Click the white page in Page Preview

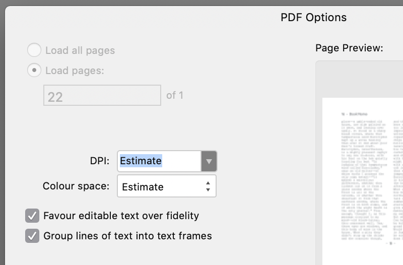coord(363,181)
